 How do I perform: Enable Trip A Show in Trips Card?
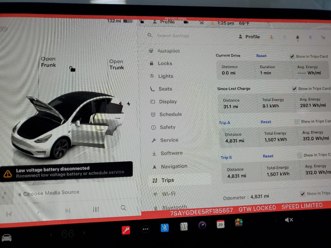pyautogui.click(x=297, y=121)
